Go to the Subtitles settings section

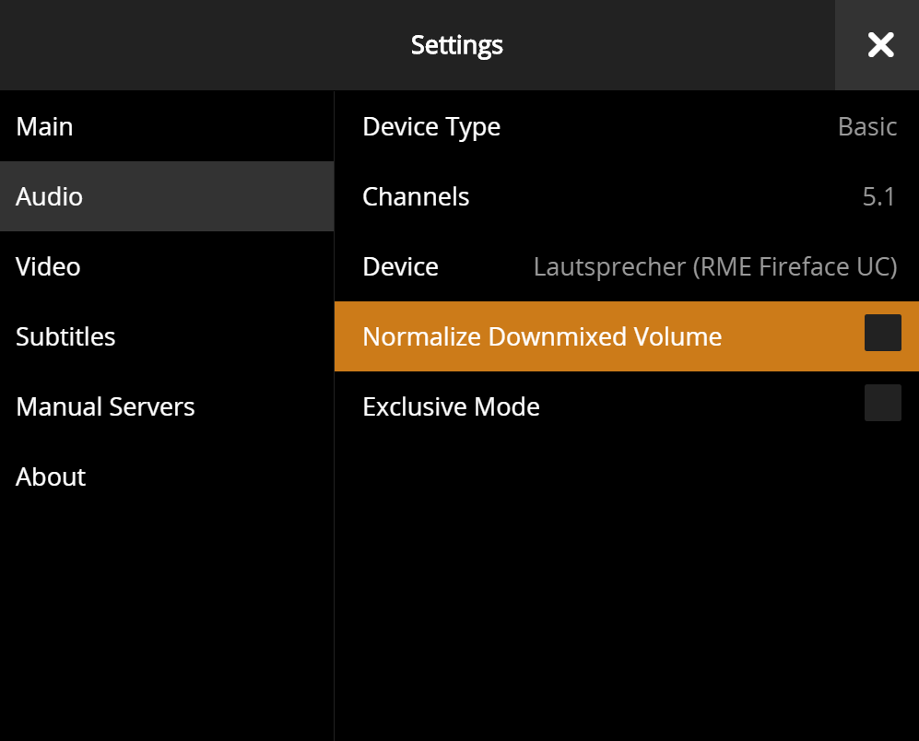click(x=65, y=336)
